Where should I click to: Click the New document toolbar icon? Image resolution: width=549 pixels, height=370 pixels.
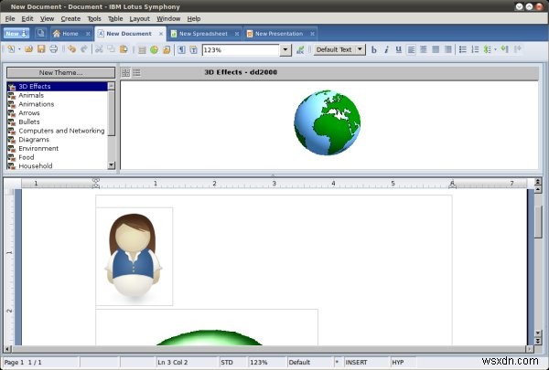pos(11,49)
